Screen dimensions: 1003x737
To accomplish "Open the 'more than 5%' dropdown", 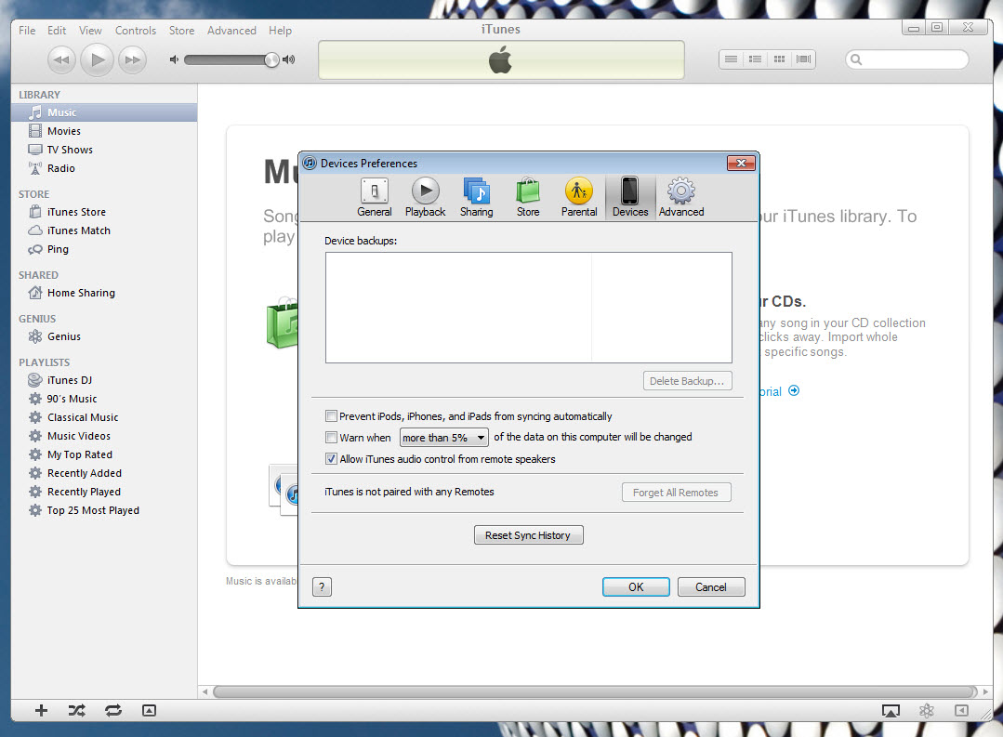I will pyautogui.click(x=444, y=438).
